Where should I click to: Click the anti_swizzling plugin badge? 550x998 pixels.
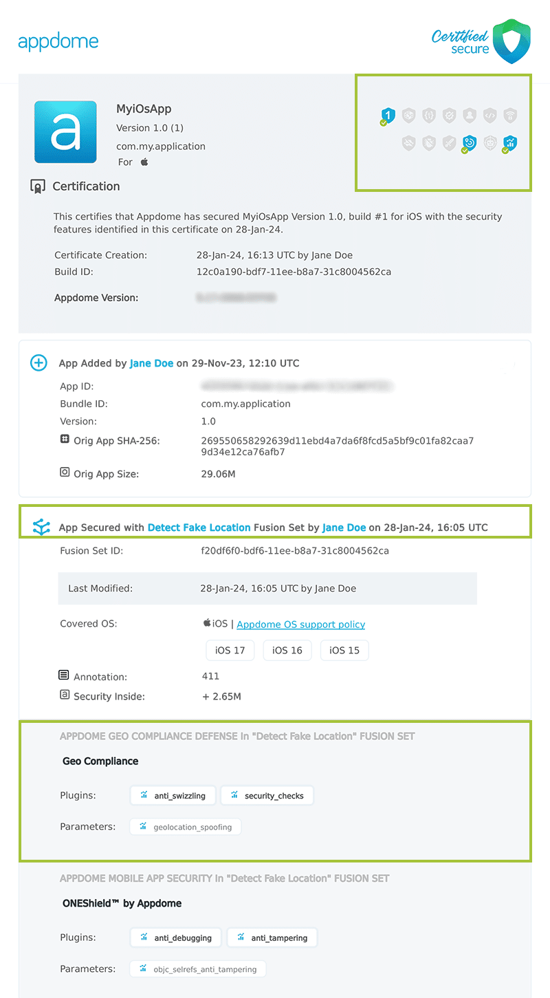173,795
